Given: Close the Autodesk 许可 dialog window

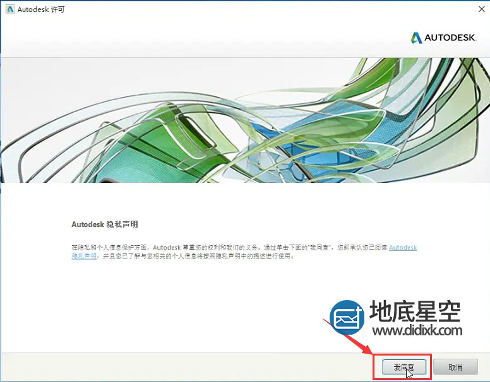Looking at the screenshot, I should click(x=482, y=9).
